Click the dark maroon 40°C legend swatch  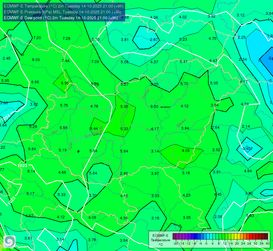pos(266,236)
